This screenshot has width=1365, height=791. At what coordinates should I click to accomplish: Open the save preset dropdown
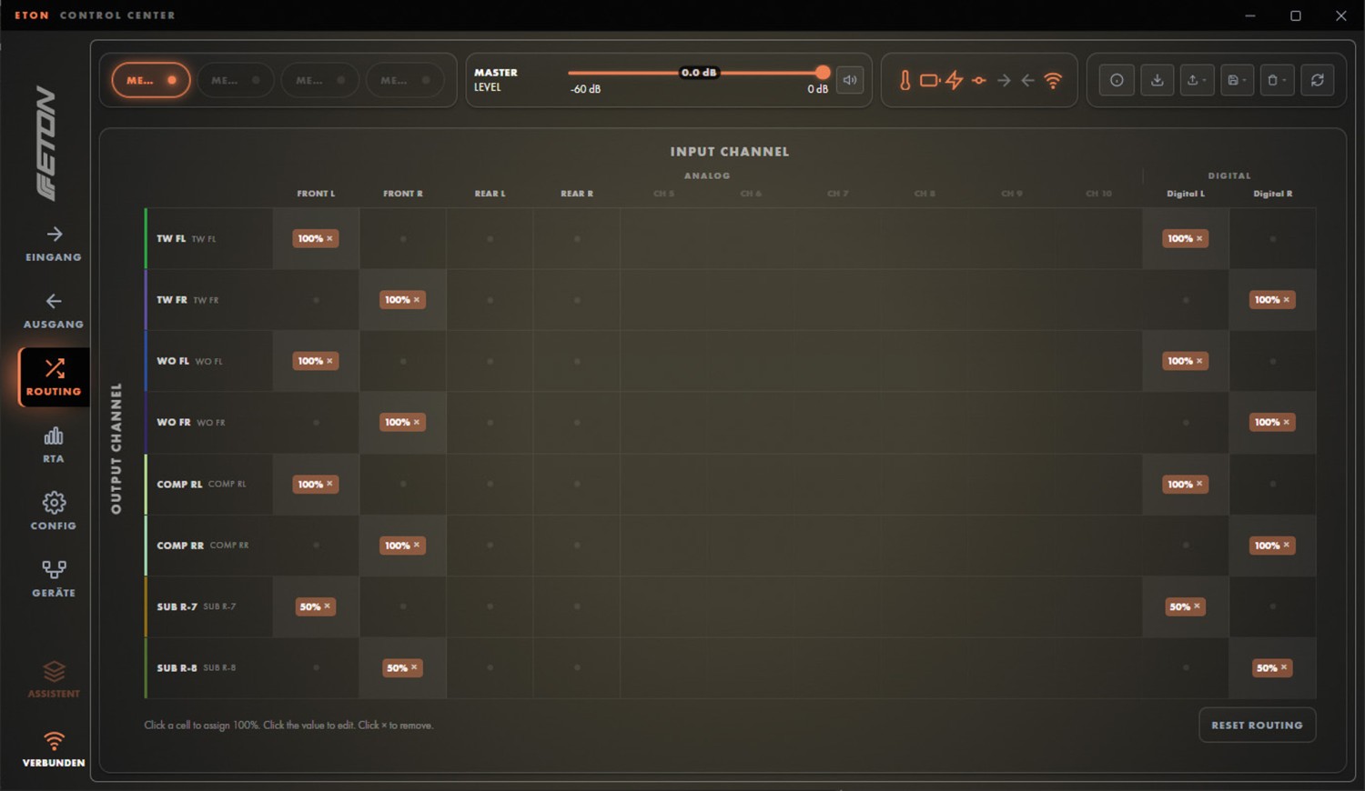click(1237, 80)
